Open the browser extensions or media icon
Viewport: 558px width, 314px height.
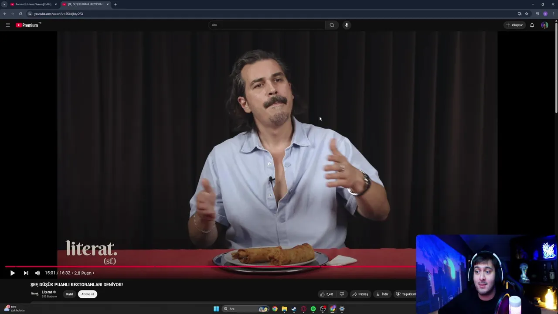click(x=538, y=14)
